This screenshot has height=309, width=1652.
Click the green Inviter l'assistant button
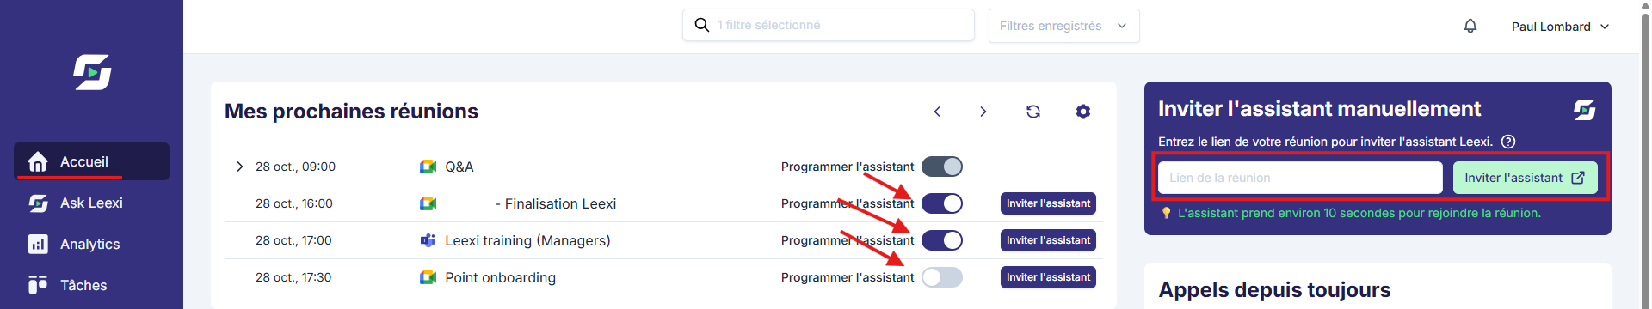click(1526, 178)
